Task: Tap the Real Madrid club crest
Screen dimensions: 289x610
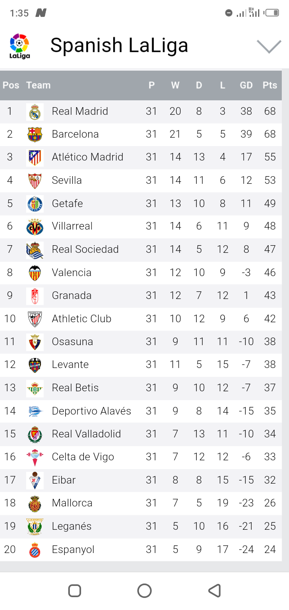Action: (x=35, y=112)
